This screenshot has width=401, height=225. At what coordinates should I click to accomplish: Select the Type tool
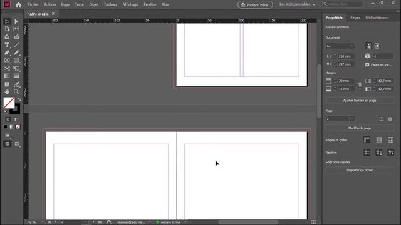[7, 45]
